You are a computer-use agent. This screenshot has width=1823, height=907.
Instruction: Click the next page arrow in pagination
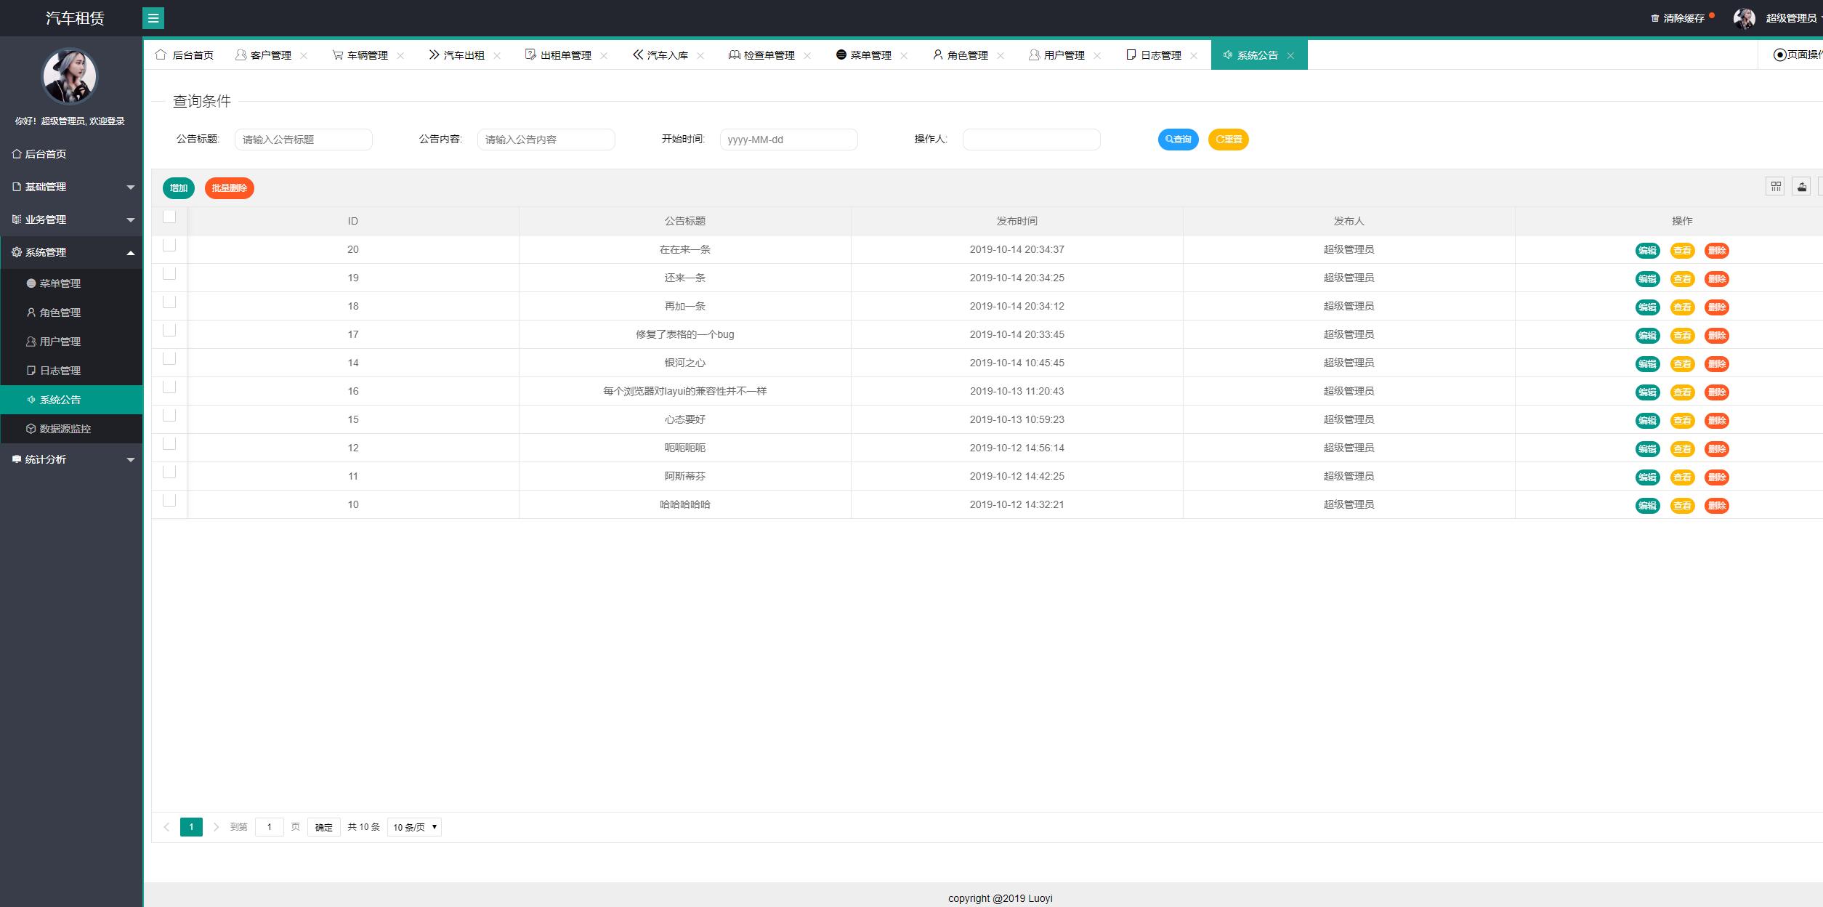(216, 827)
